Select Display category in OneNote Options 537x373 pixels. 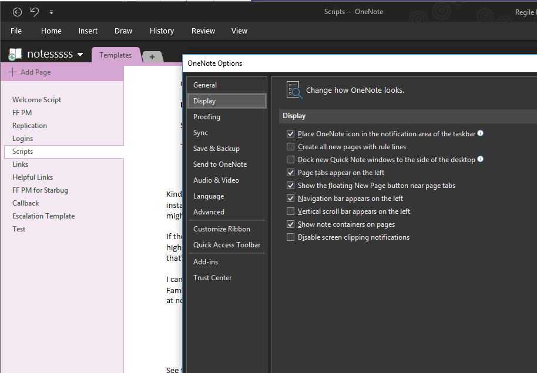point(227,101)
